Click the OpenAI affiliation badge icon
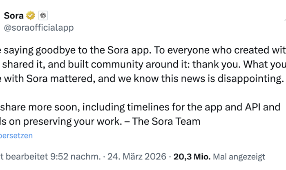 tap(43, 16)
